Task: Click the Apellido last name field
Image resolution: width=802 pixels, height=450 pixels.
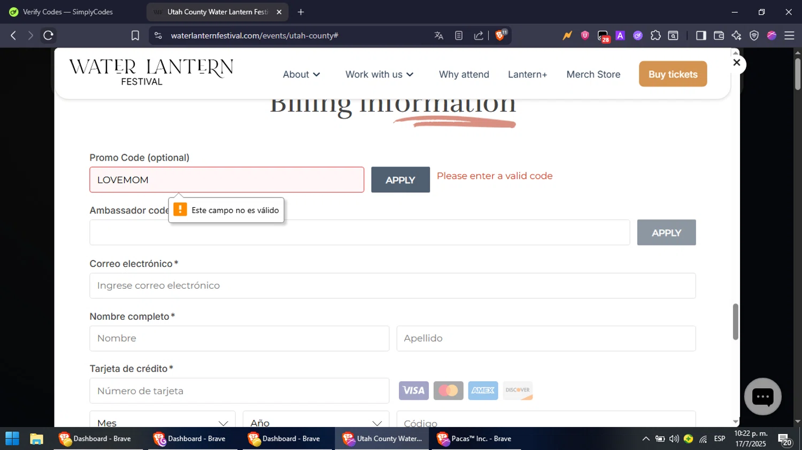Action: click(x=546, y=338)
